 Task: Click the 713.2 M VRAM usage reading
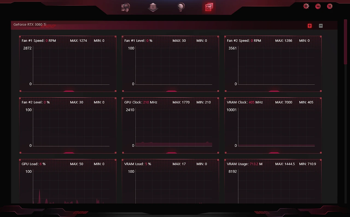click(256, 164)
